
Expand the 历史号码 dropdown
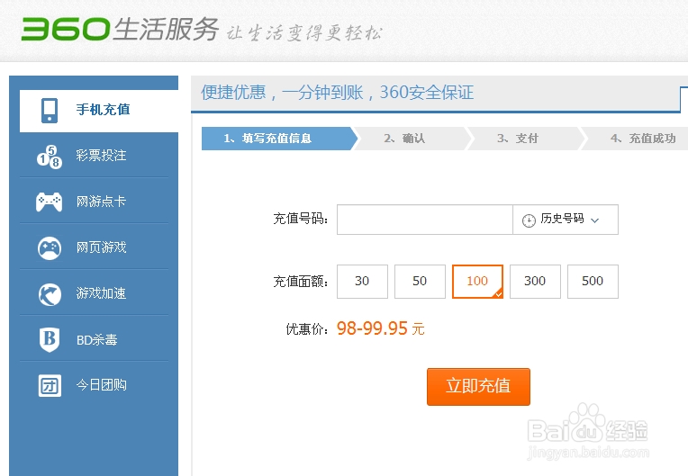tap(566, 220)
